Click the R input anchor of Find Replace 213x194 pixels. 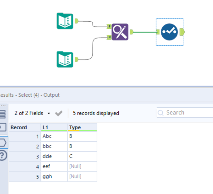[109, 37]
